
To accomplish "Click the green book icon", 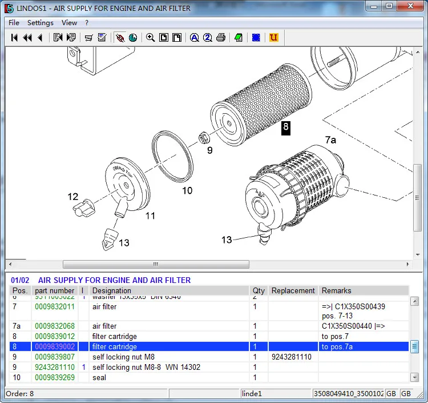I will click(239, 38).
